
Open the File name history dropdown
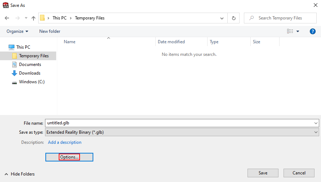tap(316, 123)
